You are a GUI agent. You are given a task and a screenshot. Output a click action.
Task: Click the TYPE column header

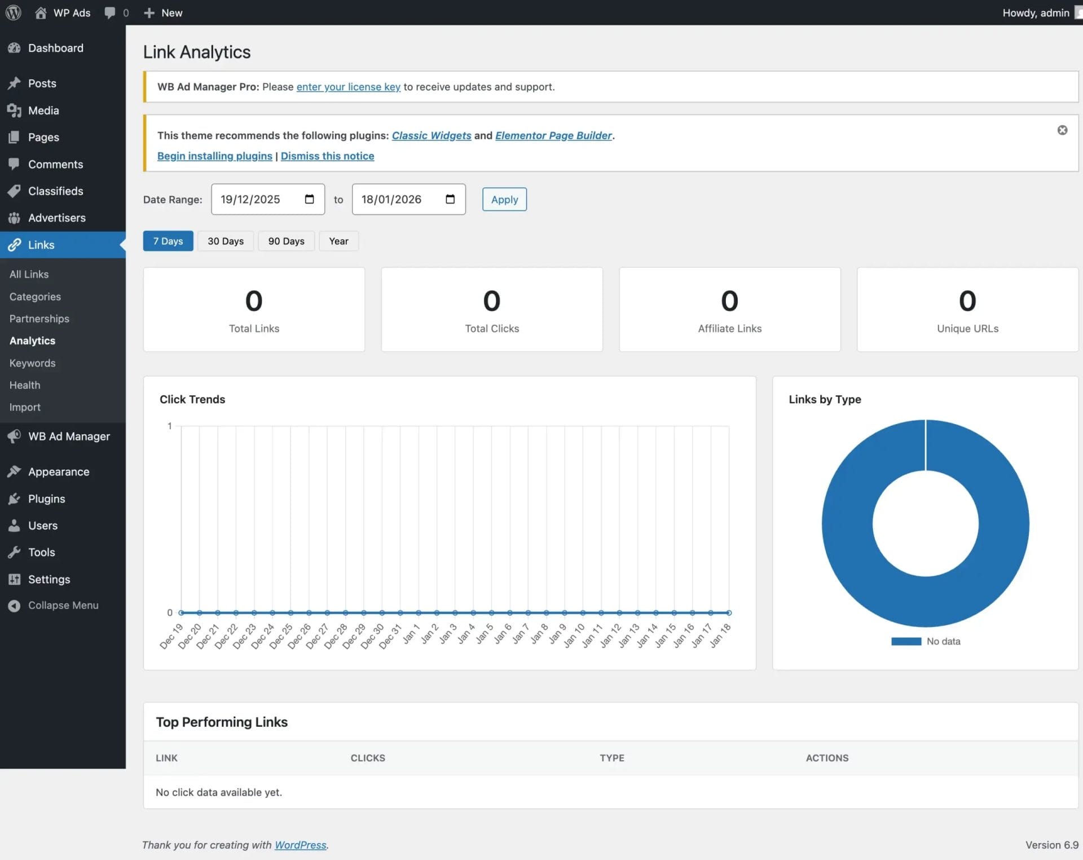(x=612, y=758)
